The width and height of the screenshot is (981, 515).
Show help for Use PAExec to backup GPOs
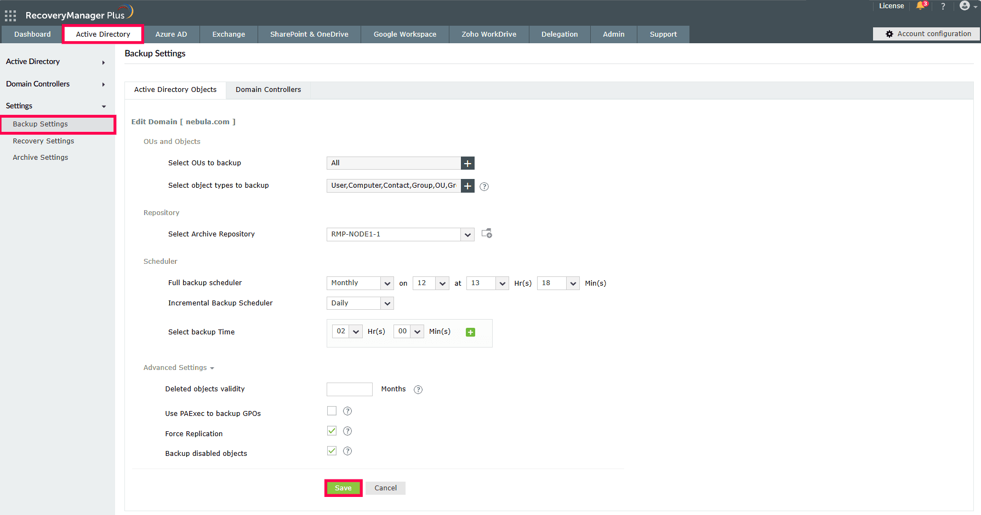point(347,411)
